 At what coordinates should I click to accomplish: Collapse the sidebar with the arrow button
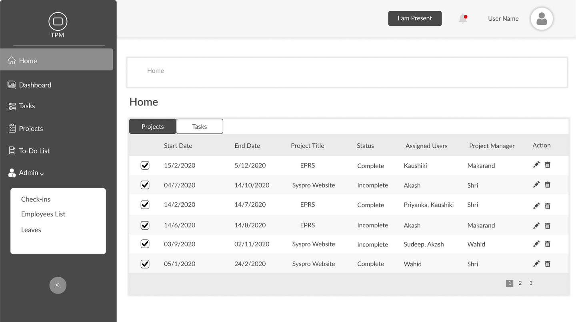click(58, 285)
